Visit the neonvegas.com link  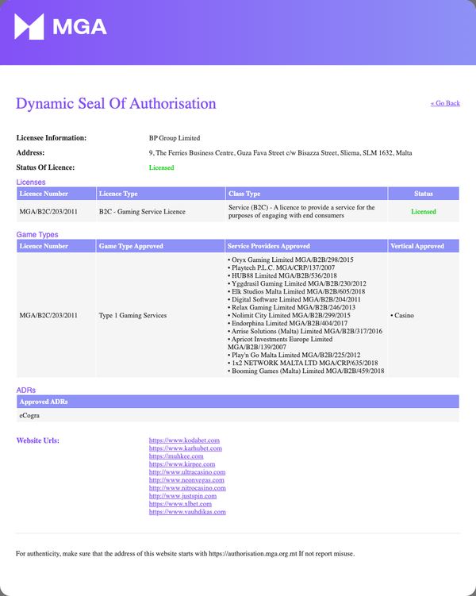point(186,480)
